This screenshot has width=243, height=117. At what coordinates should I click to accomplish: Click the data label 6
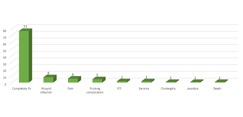coord(73,74)
